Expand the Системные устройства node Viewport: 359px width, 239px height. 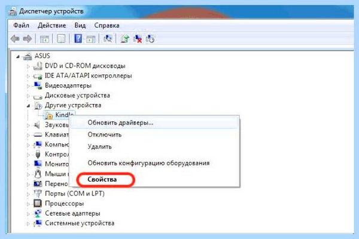[x=28, y=223]
